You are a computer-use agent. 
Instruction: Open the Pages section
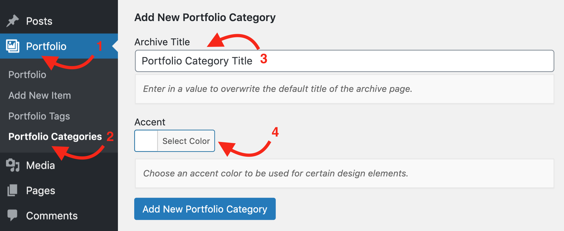pos(41,190)
